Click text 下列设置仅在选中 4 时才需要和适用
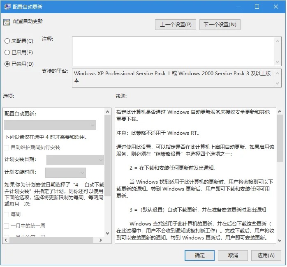The image size is (287, 267). 46,137
